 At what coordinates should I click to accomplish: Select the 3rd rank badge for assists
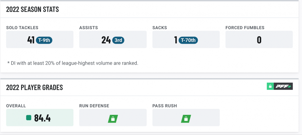pos(118,40)
